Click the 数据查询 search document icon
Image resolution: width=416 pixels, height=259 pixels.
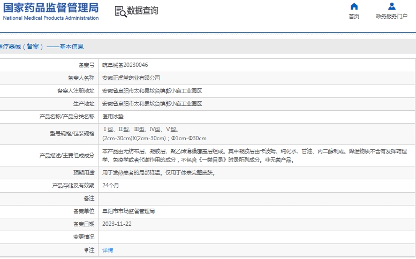point(120,11)
